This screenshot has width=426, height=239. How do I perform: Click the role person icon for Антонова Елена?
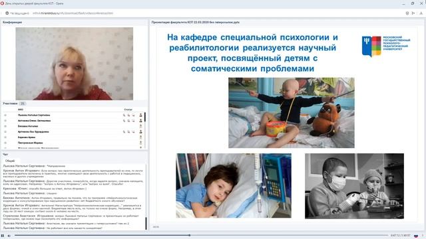pos(140,121)
